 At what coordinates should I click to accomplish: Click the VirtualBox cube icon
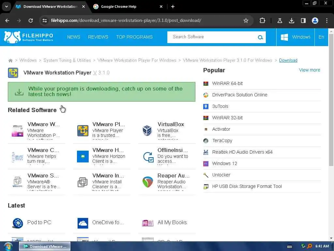147,130
